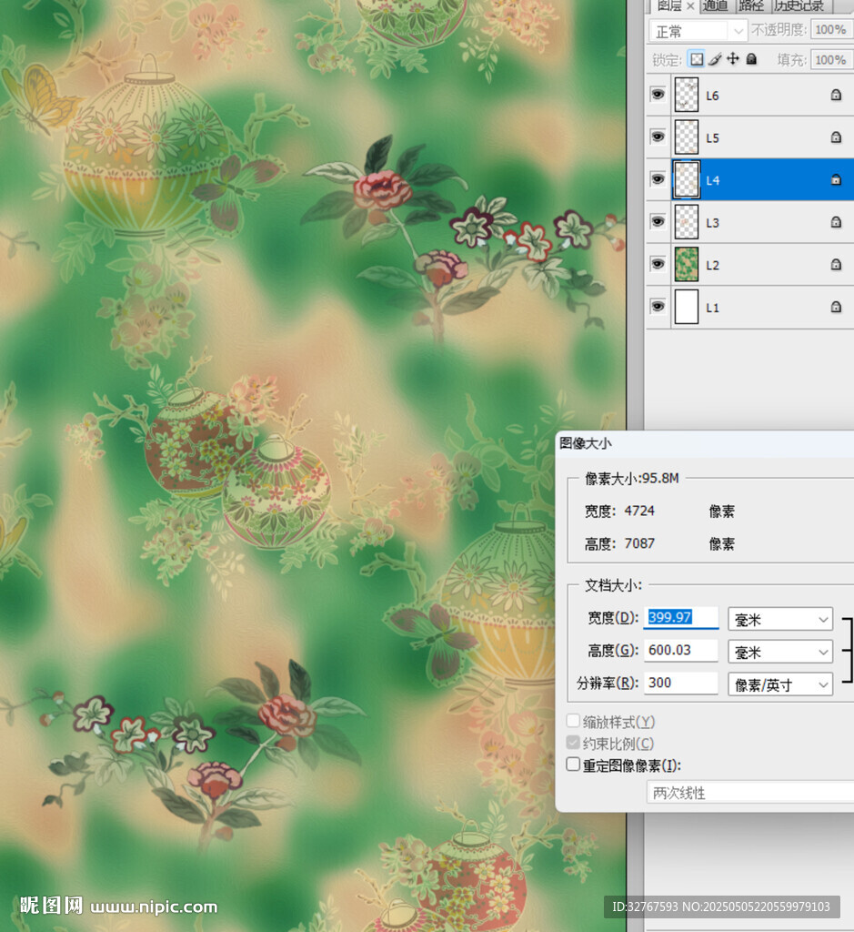854x932 pixels.
Task: Toggle the 约束比例 checkbox
Action: 573,743
